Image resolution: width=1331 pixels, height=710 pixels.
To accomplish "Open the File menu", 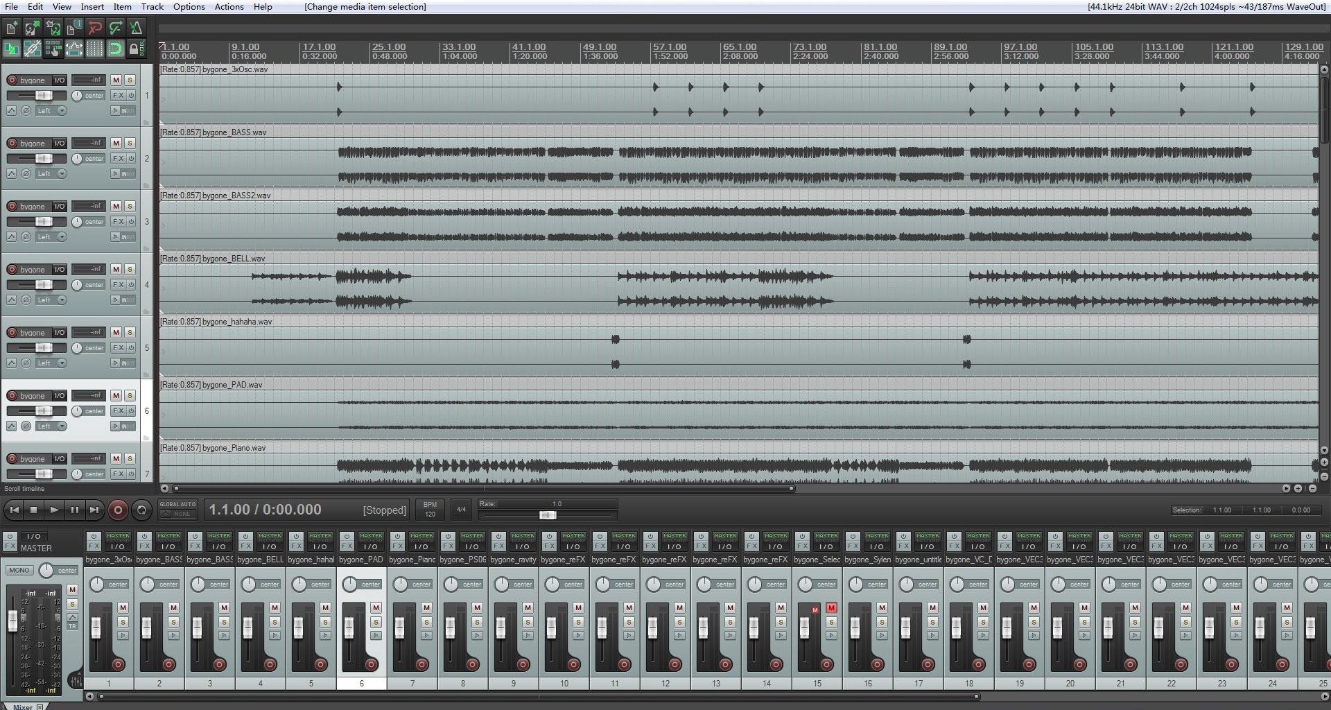I will pos(12,6).
